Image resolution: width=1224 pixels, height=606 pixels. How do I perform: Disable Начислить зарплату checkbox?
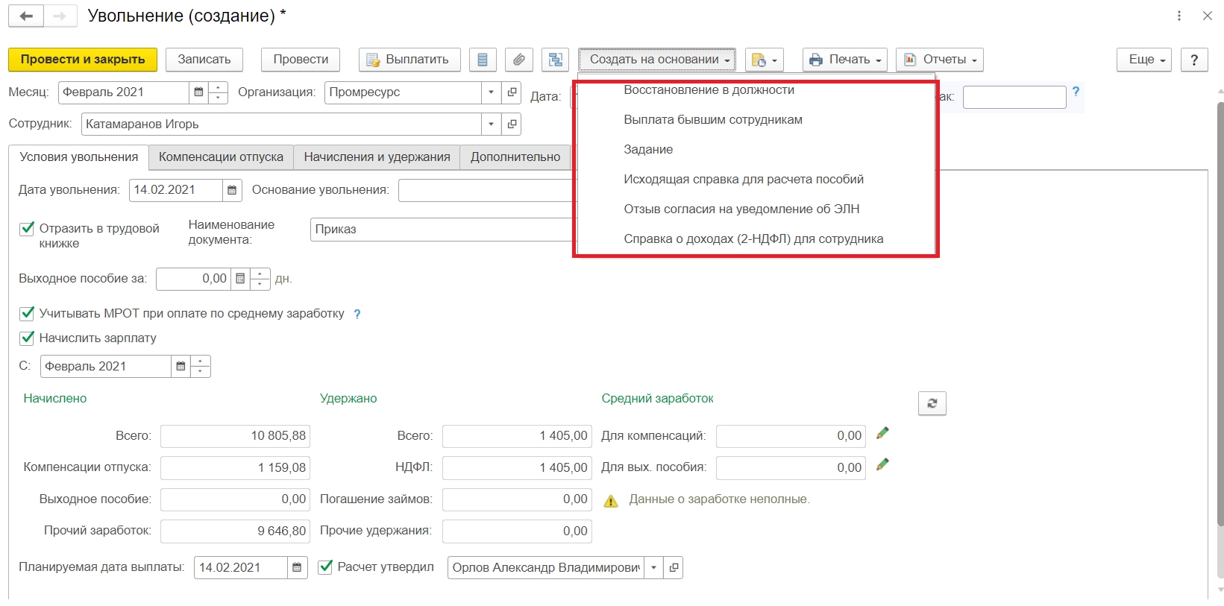click(28, 338)
